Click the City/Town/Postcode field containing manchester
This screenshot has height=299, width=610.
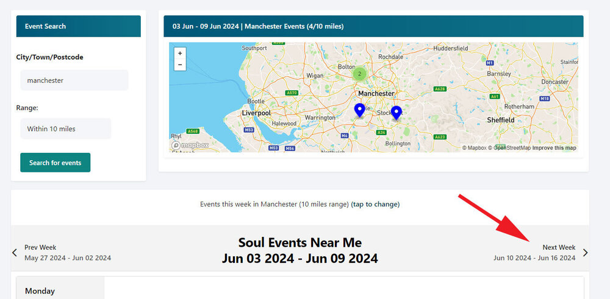click(x=74, y=80)
